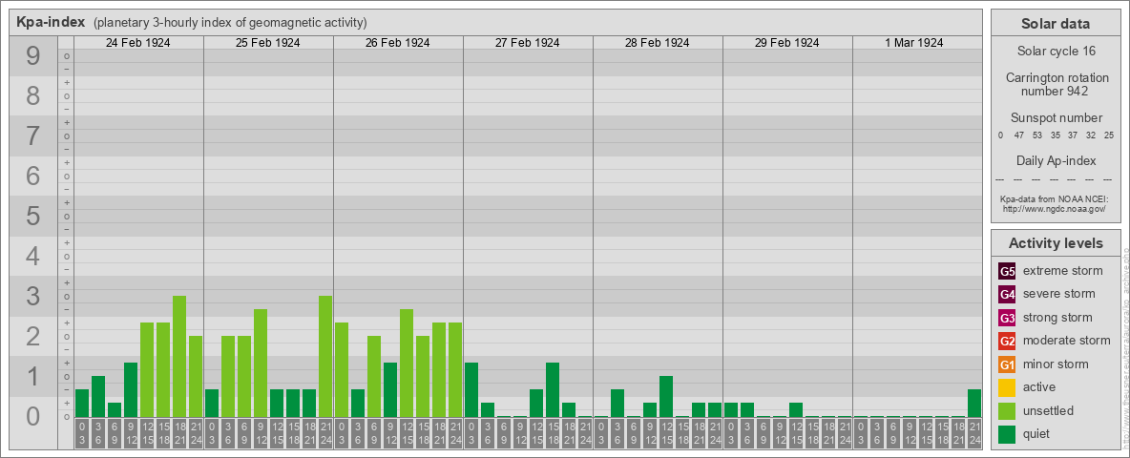Click the 0-3 time label under 24 Feb 1924
Image resolution: width=1130 pixels, height=458 pixels.
pos(82,433)
